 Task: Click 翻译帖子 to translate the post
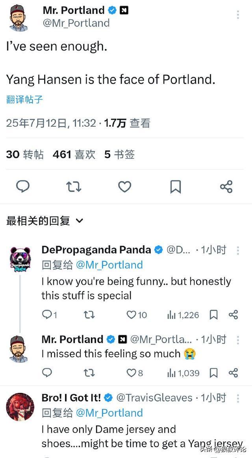(24, 99)
